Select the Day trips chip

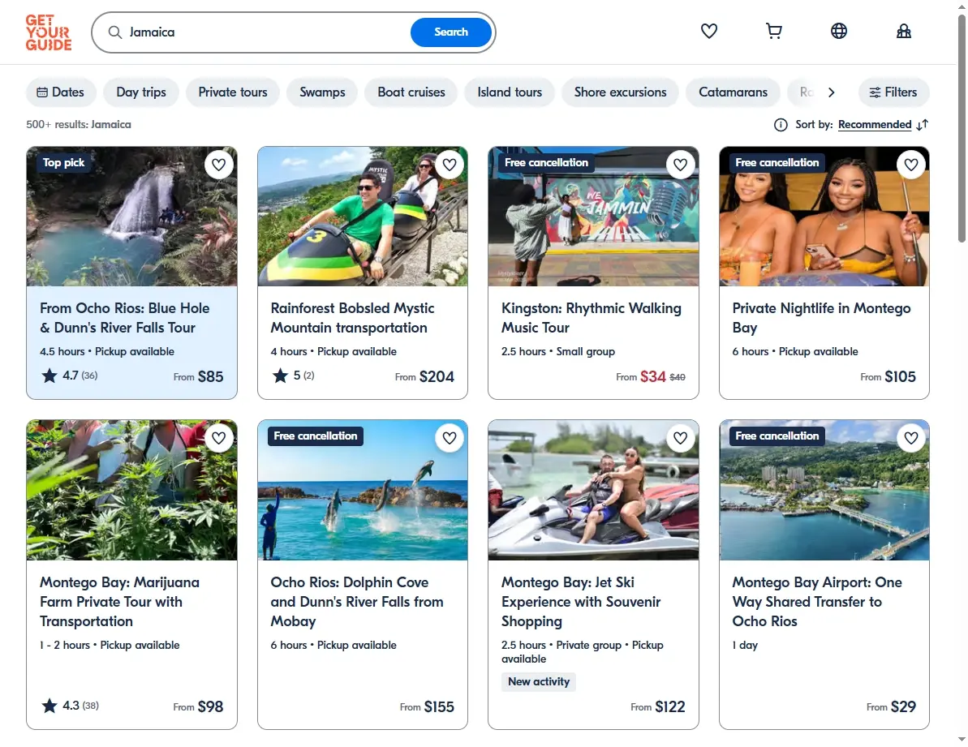pos(140,92)
